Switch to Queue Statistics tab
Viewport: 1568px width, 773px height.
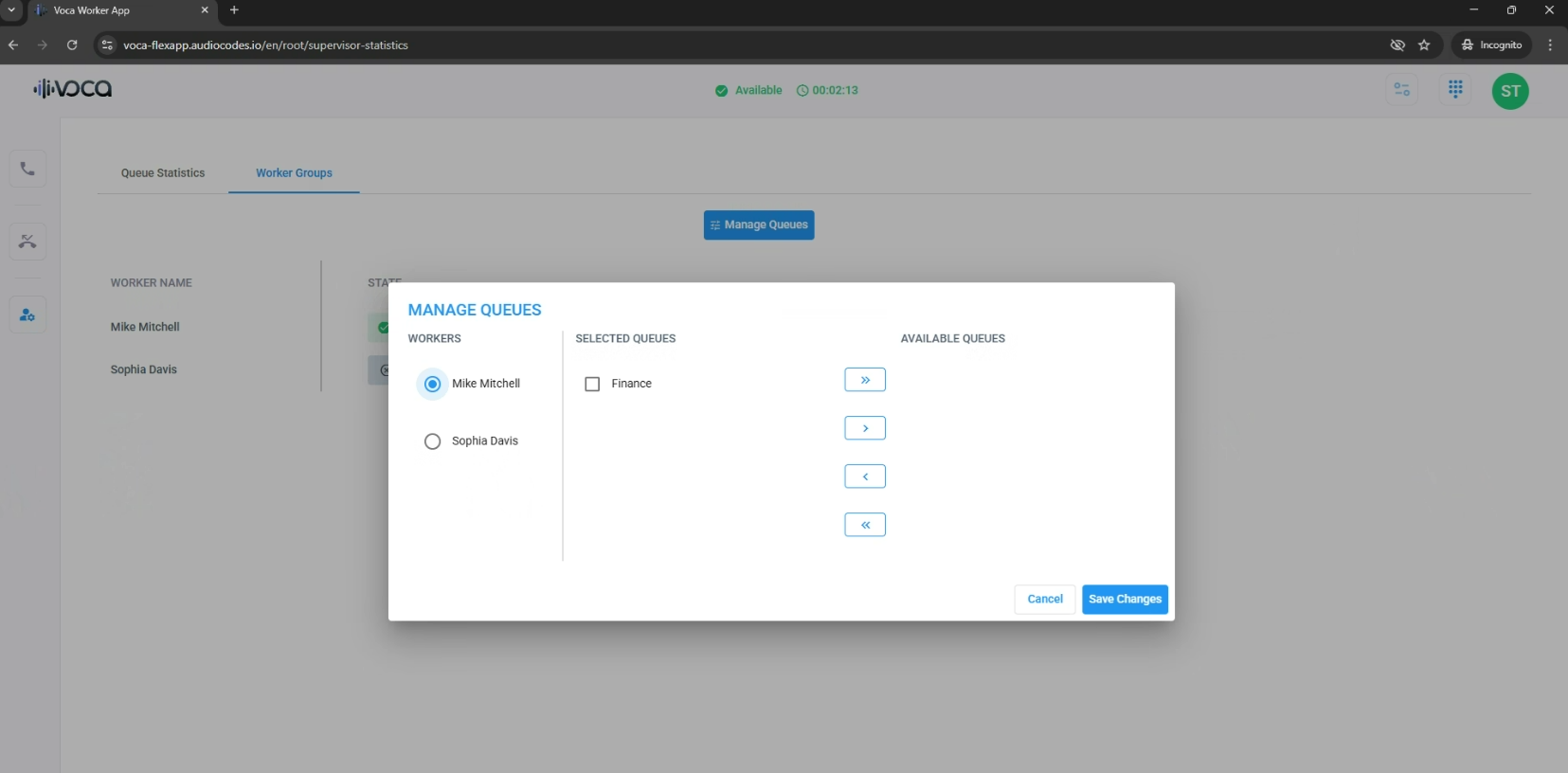point(163,173)
